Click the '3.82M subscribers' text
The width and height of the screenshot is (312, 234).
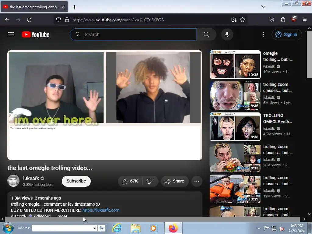pyautogui.click(x=38, y=185)
